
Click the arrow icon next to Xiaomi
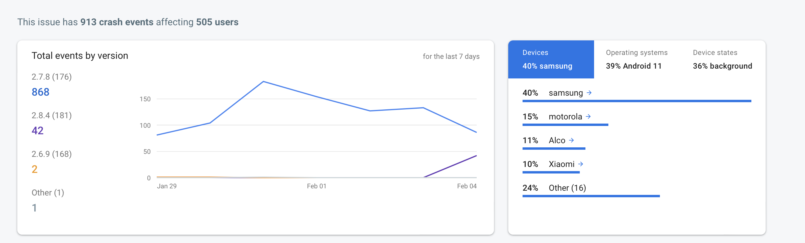click(580, 164)
